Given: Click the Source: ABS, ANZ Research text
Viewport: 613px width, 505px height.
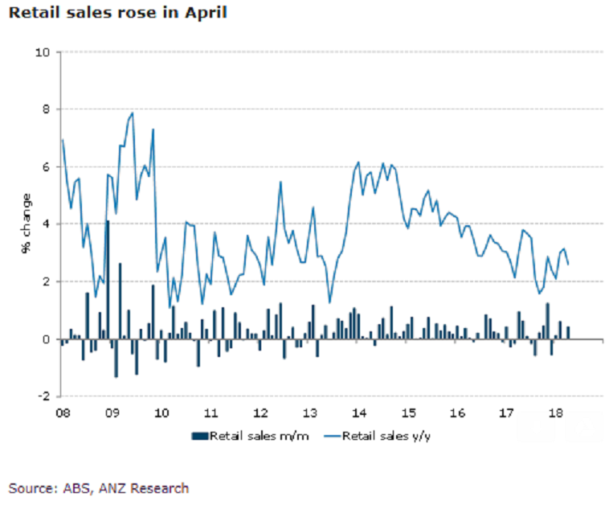Looking at the screenshot, I should point(99,488).
